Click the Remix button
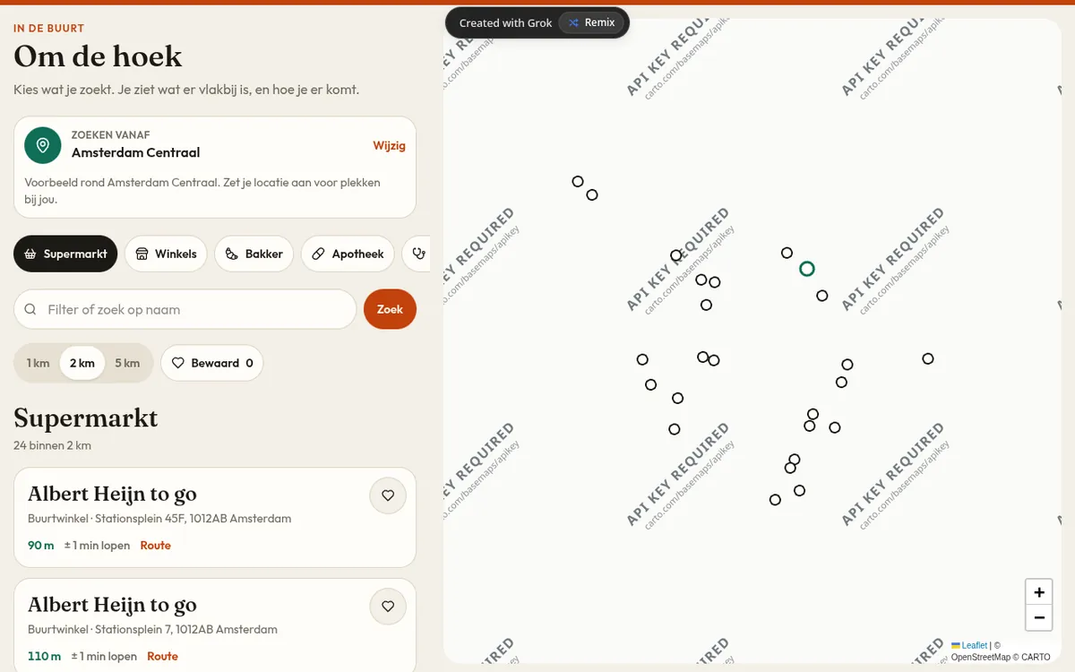The height and width of the screenshot is (672, 1075). pos(591,22)
